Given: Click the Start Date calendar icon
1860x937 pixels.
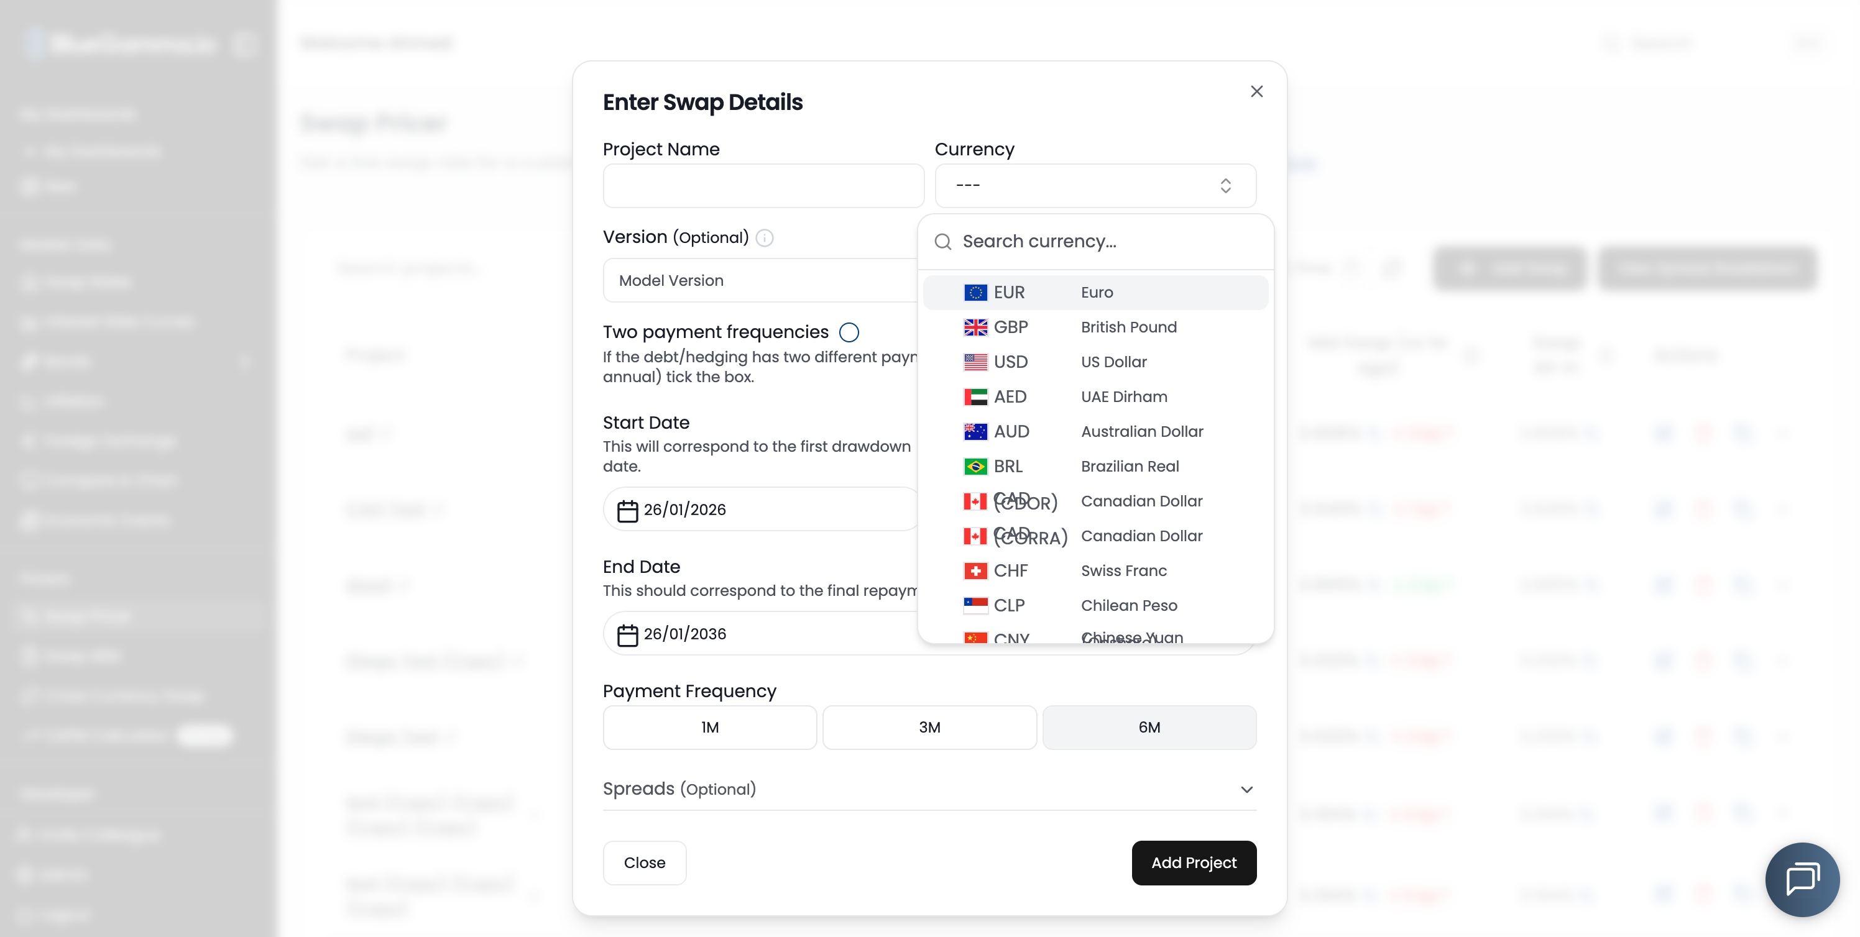Looking at the screenshot, I should coord(627,510).
